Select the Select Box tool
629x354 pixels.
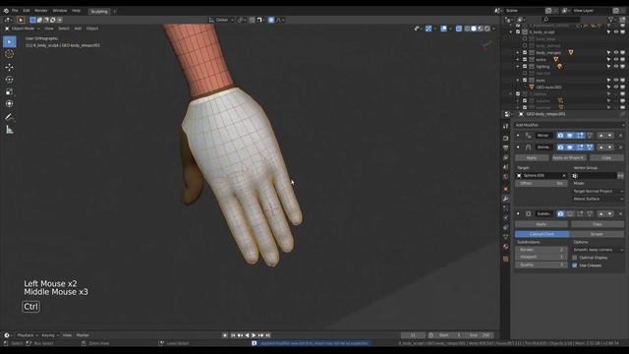(x=9, y=41)
